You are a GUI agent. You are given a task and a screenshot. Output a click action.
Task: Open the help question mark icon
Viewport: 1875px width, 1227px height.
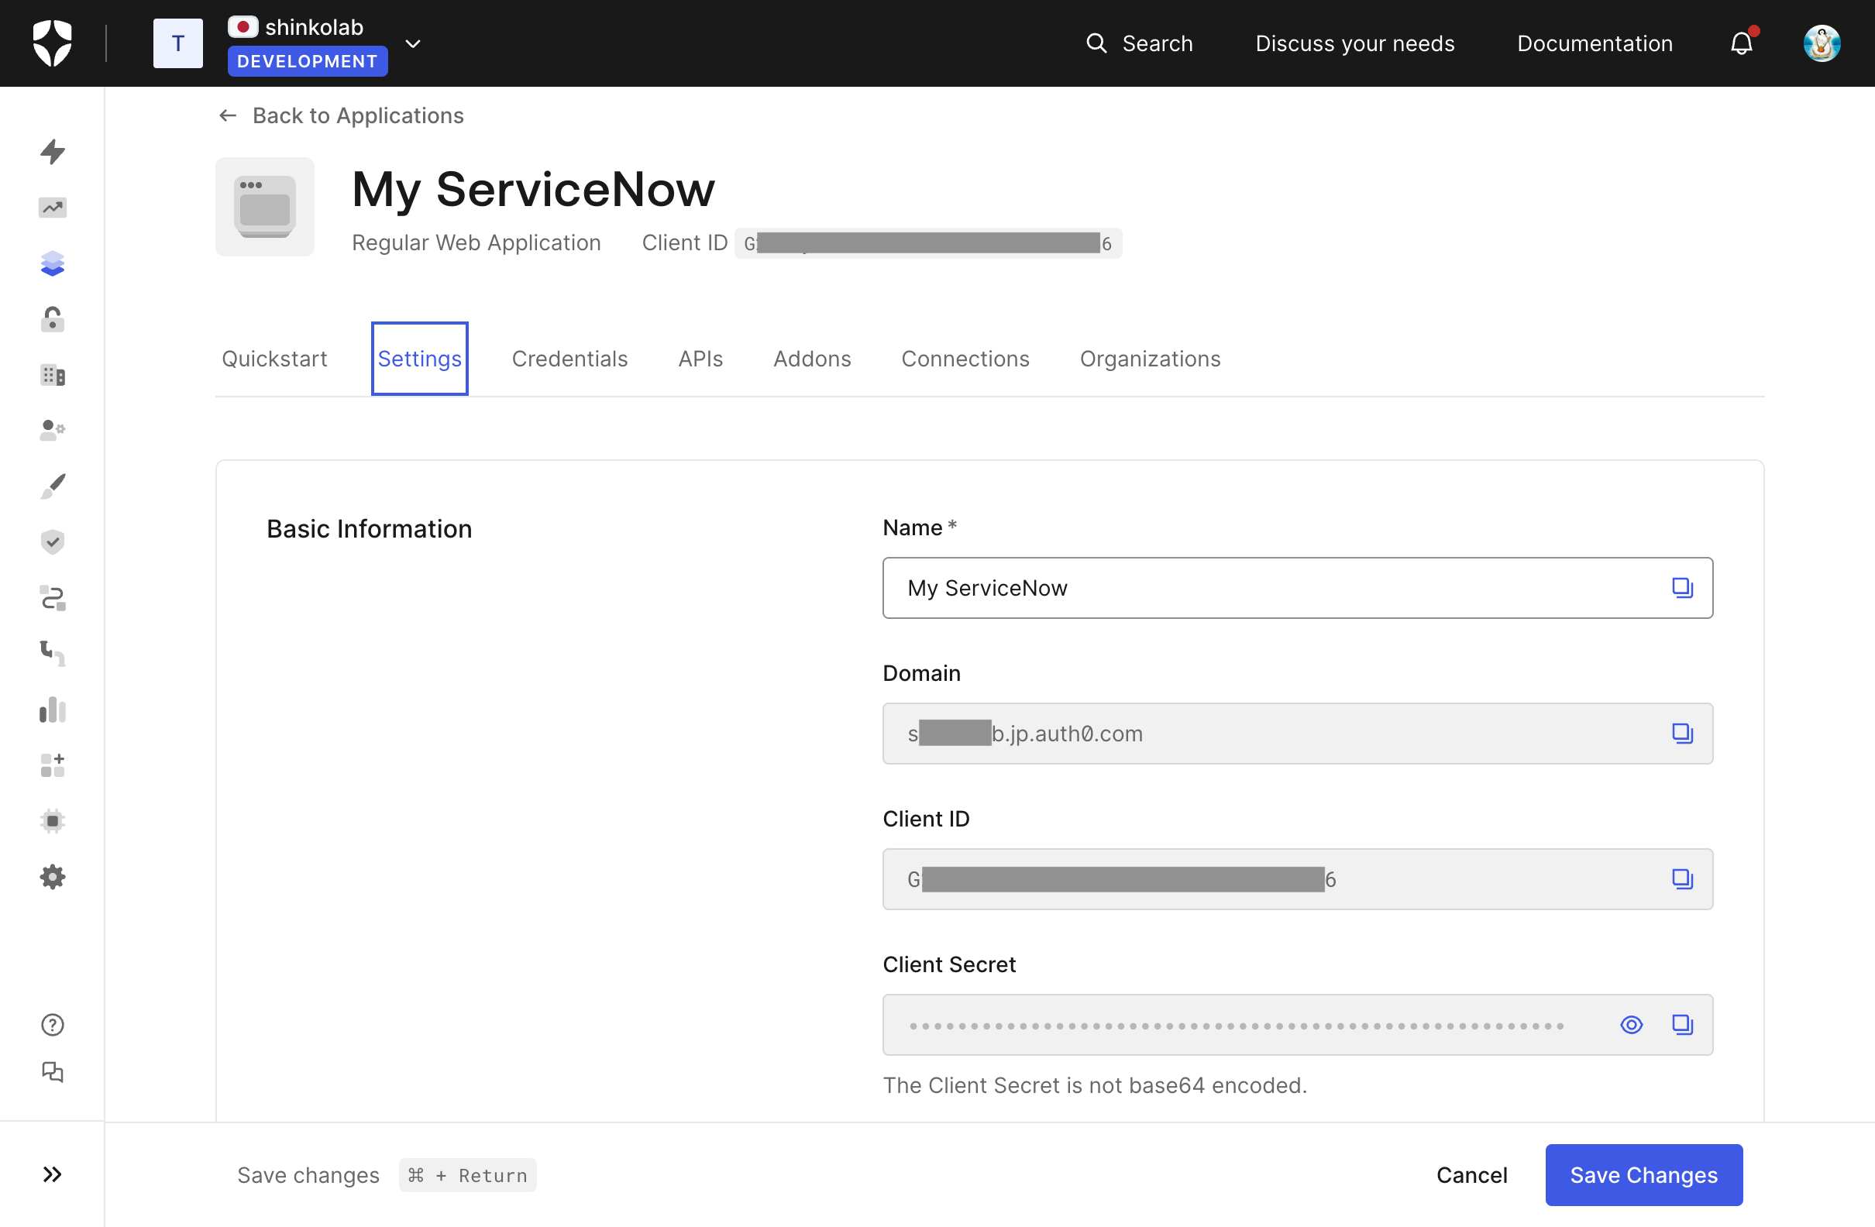[x=52, y=1024]
